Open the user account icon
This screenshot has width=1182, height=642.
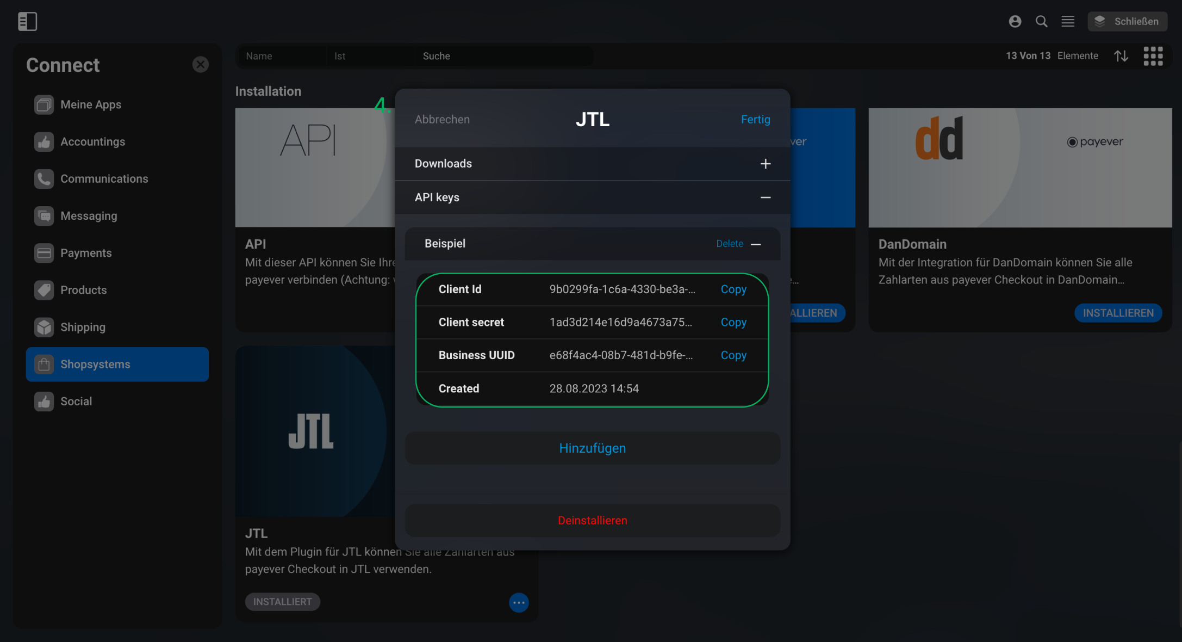[x=1015, y=21]
